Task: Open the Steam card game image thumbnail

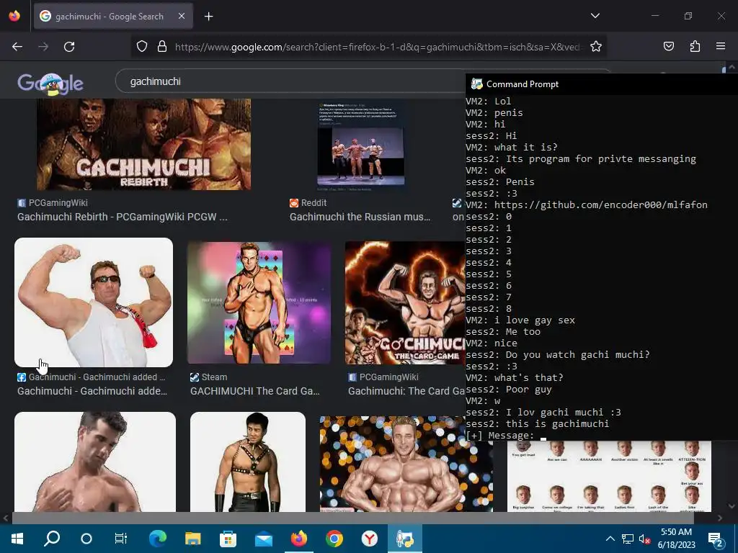Action: coord(259,302)
